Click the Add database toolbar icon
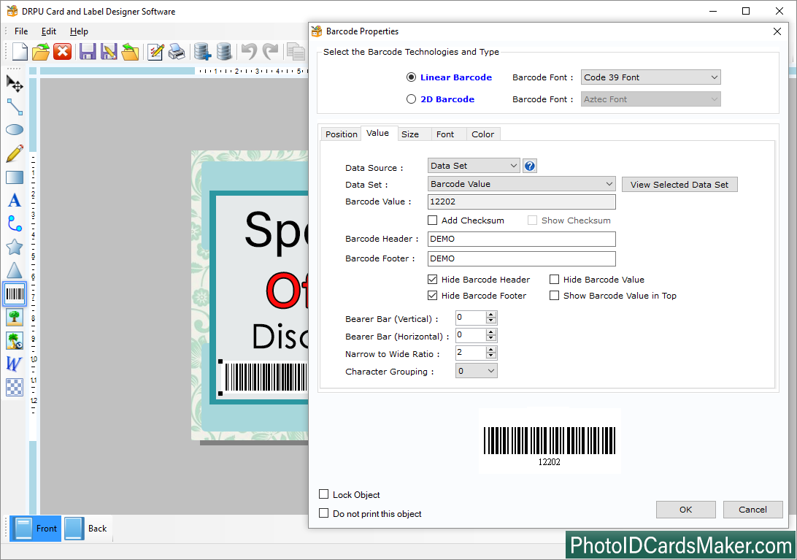 click(202, 51)
